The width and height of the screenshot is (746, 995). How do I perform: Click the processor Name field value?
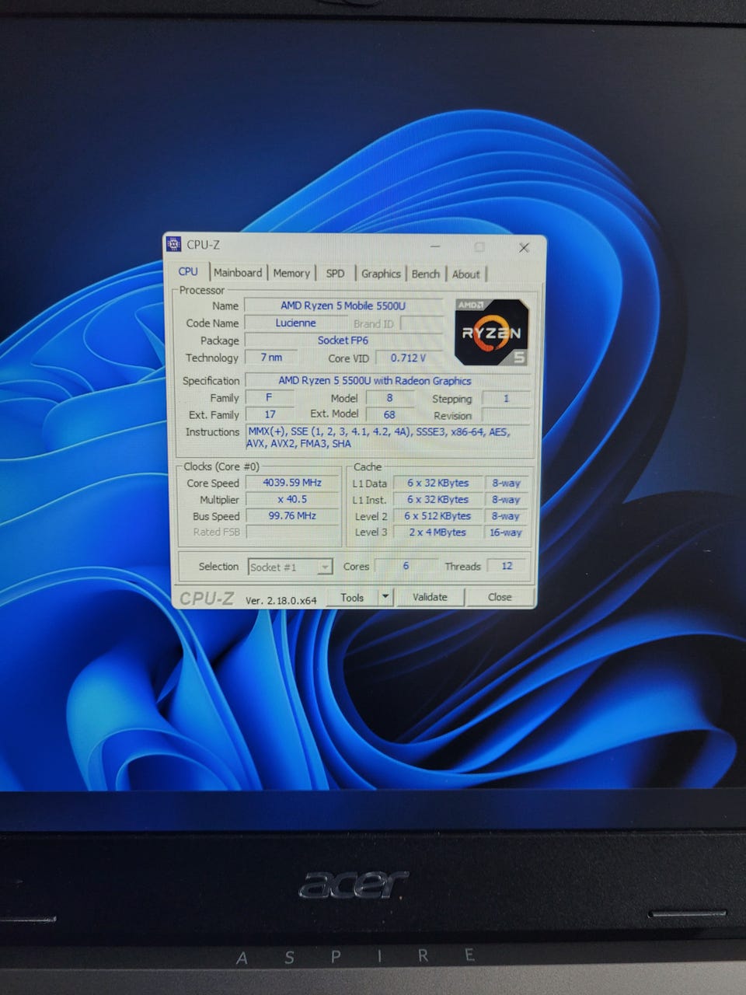pyautogui.click(x=343, y=305)
